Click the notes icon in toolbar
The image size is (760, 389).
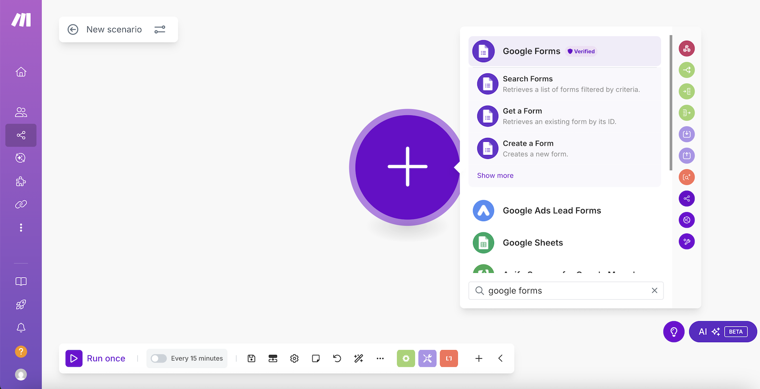click(x=316, y=359)
